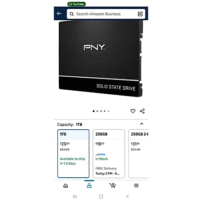Go to Amazon home tab
Viewport: 202px width, 202px height.
tap(66, 185)
